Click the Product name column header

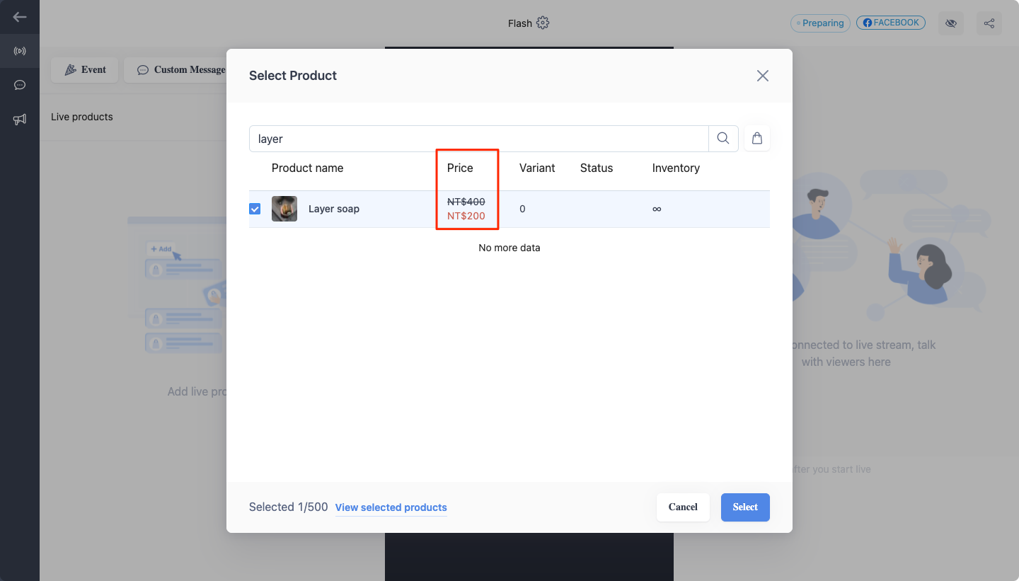[307, 168]
